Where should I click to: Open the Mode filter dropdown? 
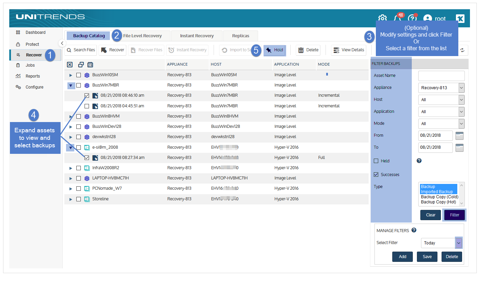[442, 124]
